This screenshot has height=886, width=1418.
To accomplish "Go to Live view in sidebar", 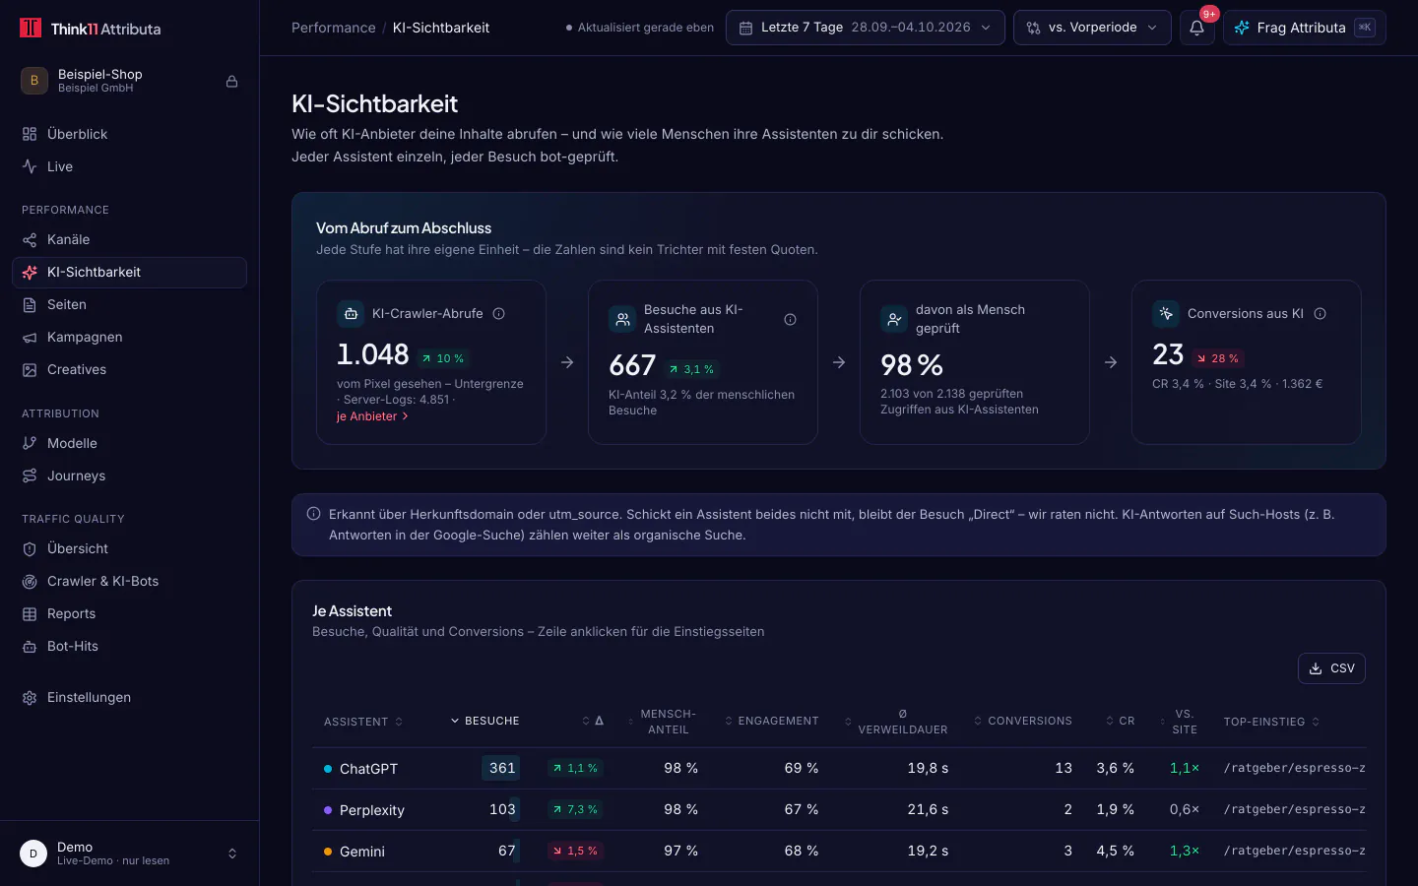I will pos(129,166).
